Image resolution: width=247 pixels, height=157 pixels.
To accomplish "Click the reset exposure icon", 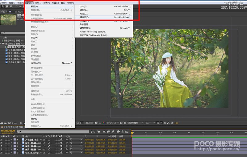I will pos(172,123).
